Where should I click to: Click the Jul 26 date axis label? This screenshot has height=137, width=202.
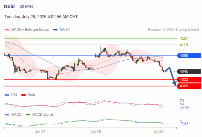[96, 132]
